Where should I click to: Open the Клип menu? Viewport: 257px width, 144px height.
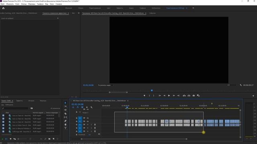17,4
